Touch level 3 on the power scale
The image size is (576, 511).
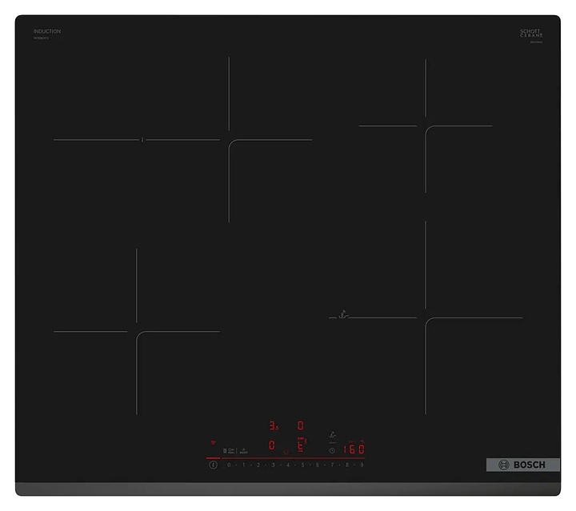pyautogui.click(x=273, y=465)
